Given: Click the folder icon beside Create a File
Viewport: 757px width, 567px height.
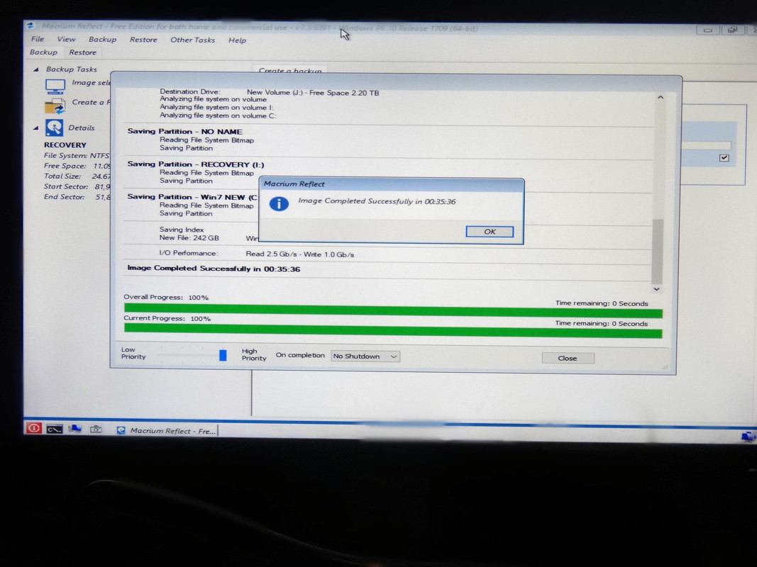Looking at the screenshot, I should coord(55,106).
